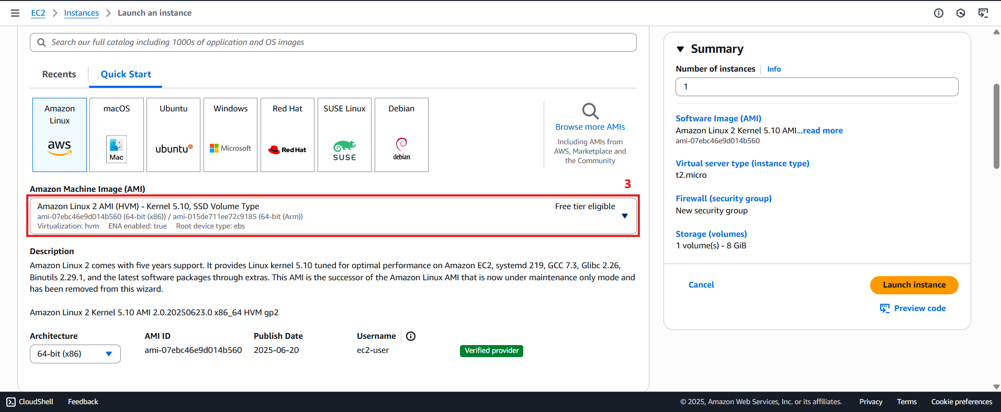The height and width of the screenshot is (412, 1001).
Task: Select the Red Hat AMI tile
Action: pos(288,135)
